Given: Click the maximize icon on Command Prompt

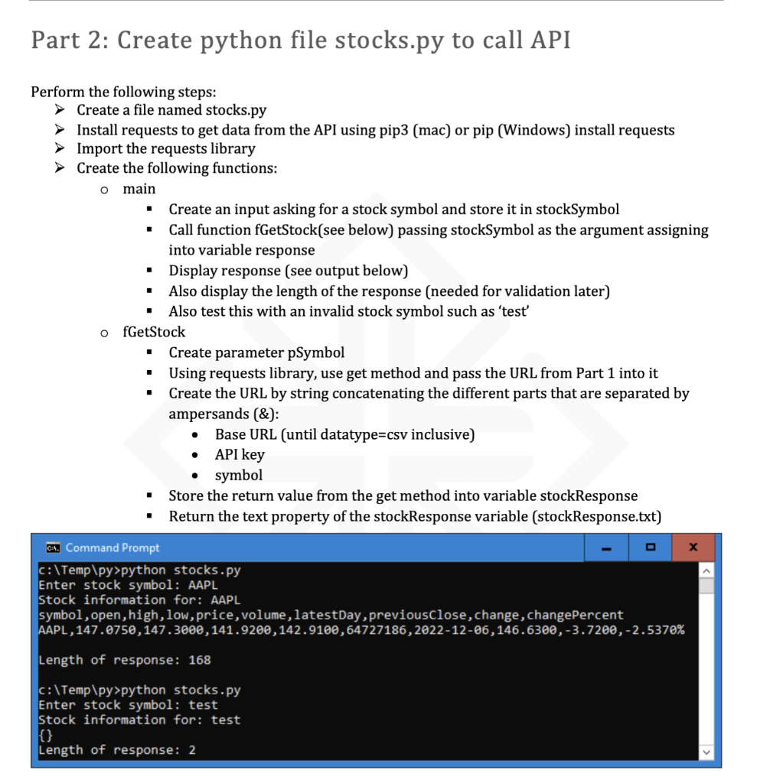Looking at the screenshot, I should click(x=651, y=547).
